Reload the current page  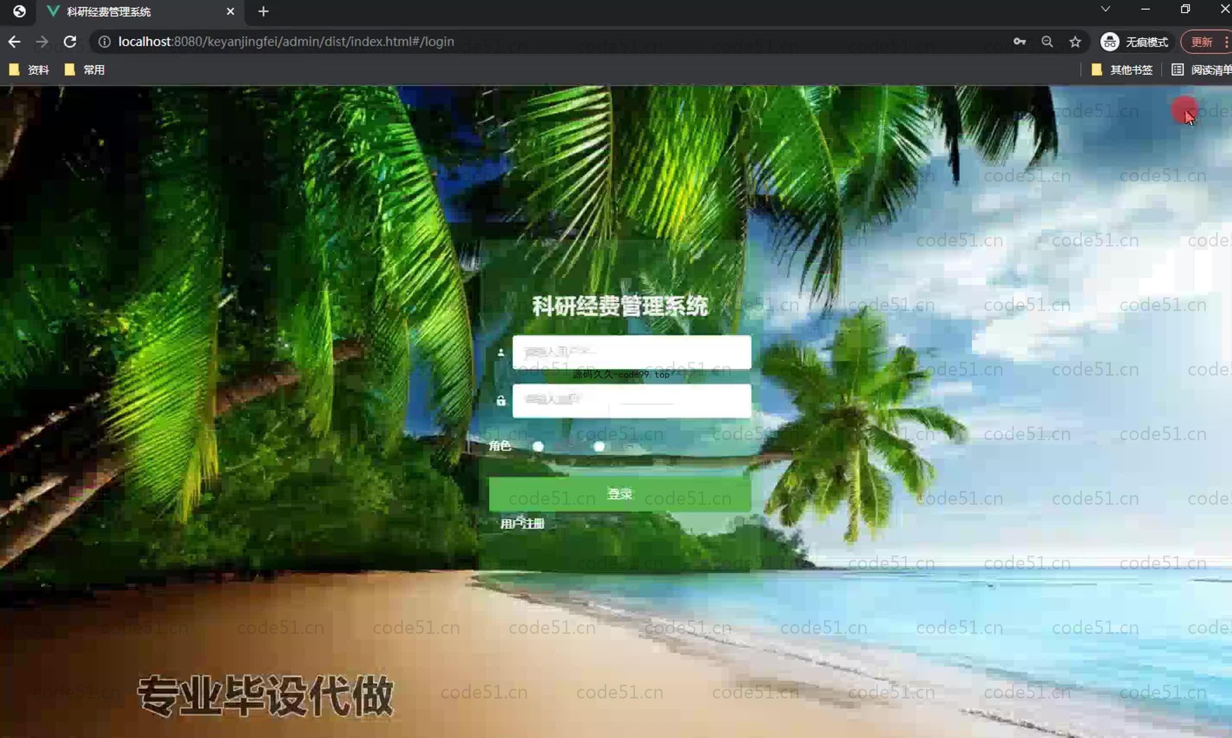coord(70,42)
